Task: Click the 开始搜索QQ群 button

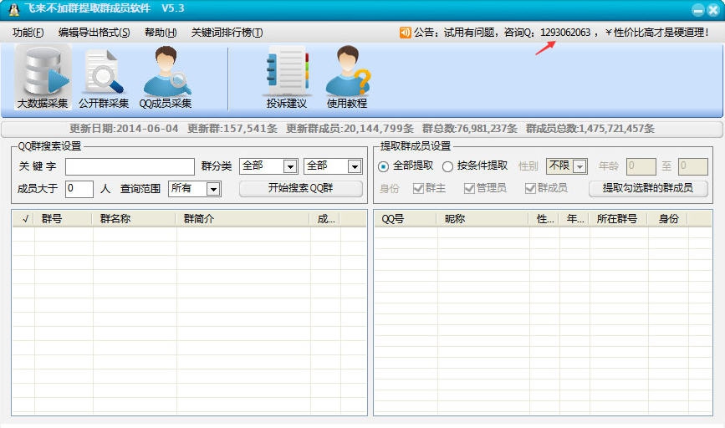Action: pyautogui.click(x=300, y=189)
